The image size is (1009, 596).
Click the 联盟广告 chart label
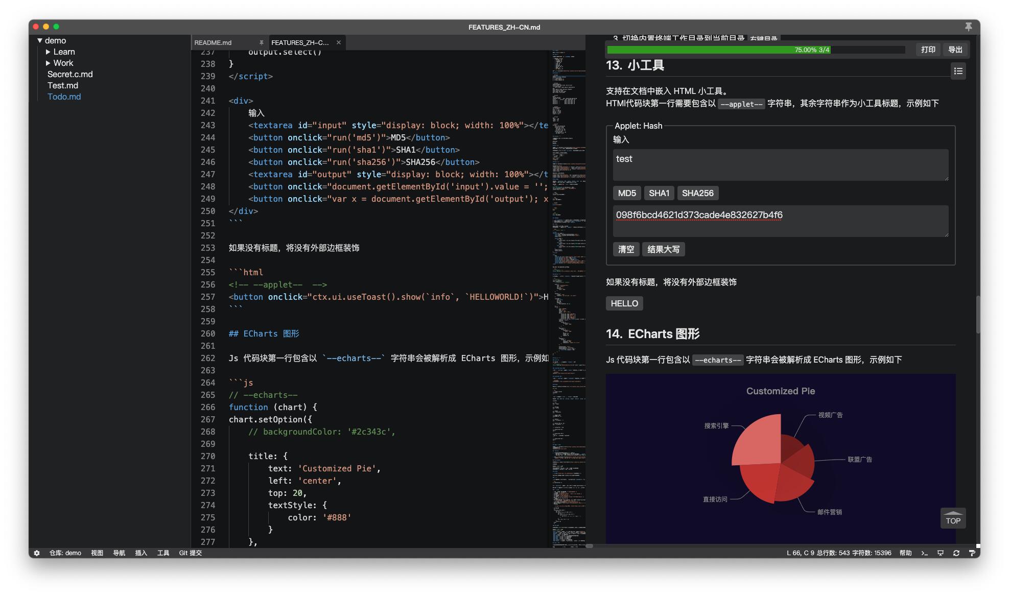coord(860,460)
